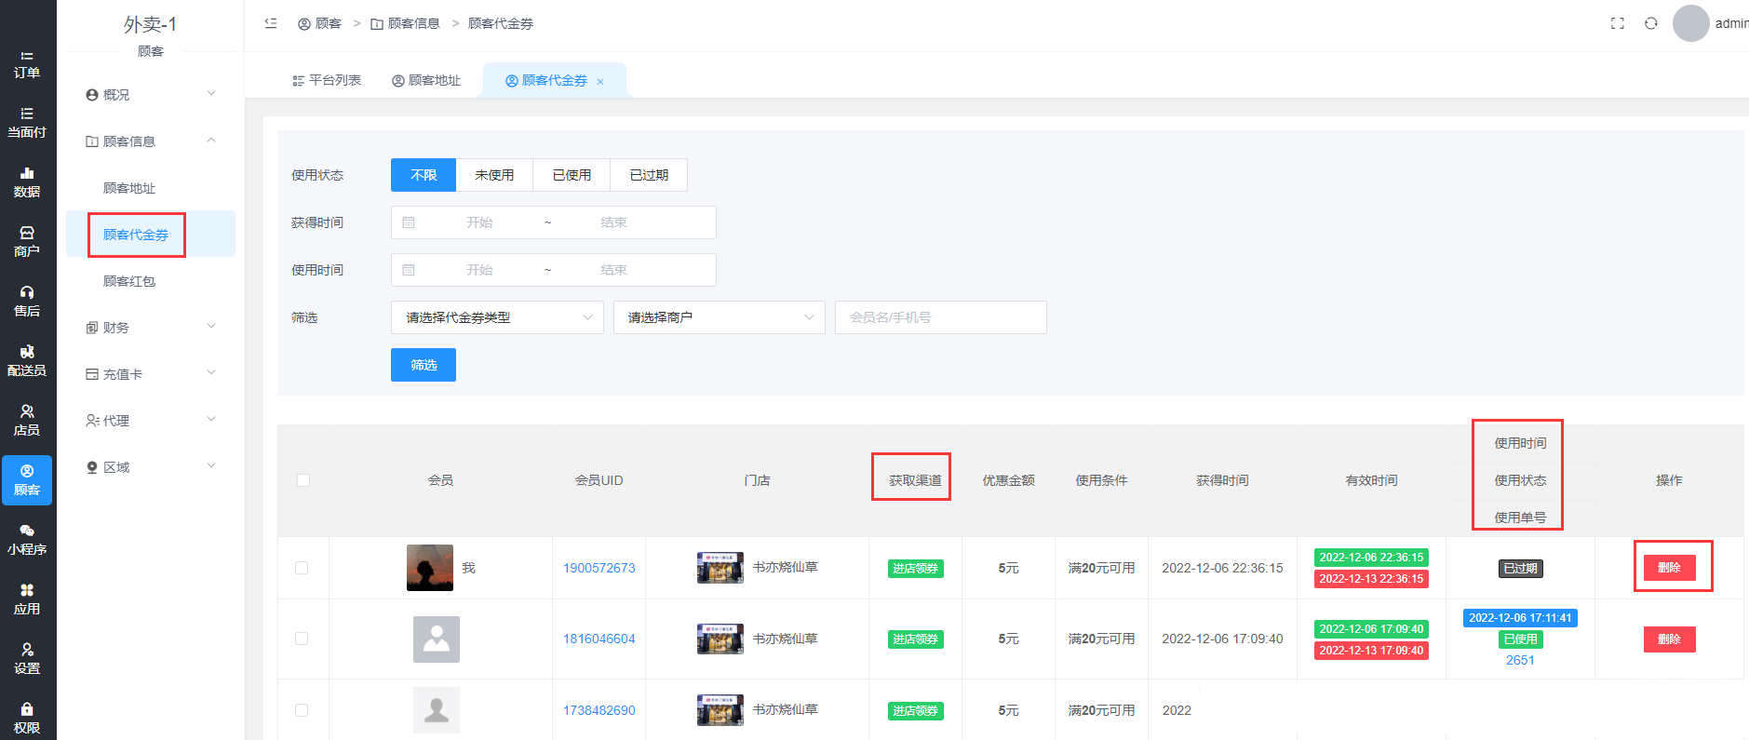Screen dimensions: 1749x740
Task: Open the 当面付 sidebar icon
Action: [x=27, y=123]
